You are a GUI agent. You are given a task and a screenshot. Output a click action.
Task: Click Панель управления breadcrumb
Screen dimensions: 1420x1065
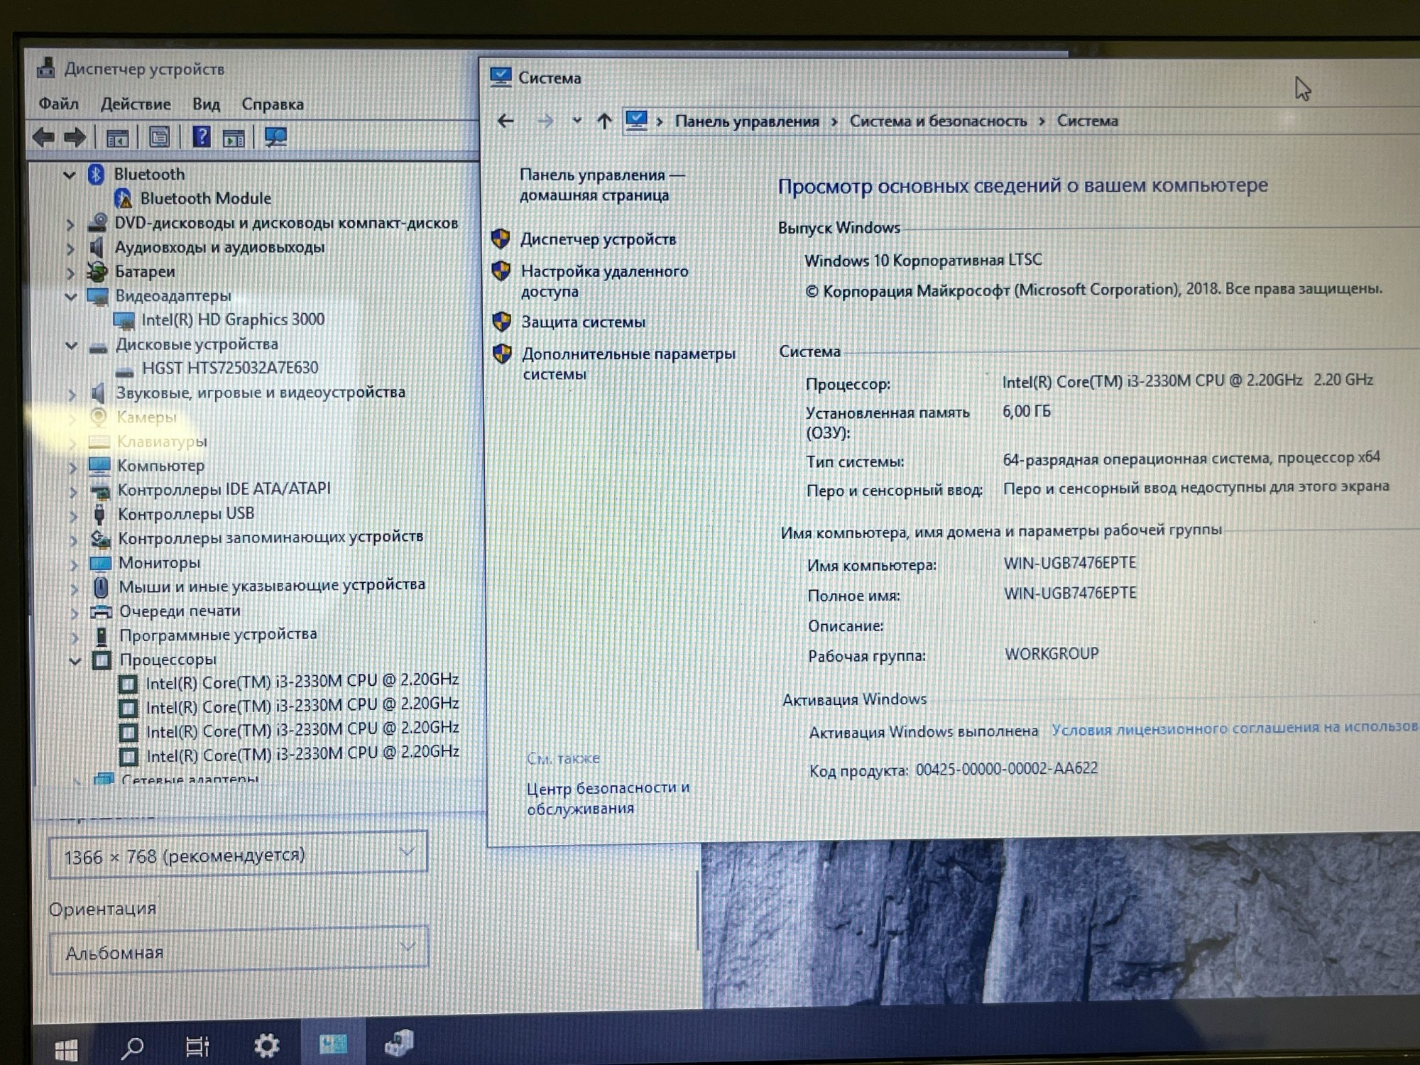747,121
